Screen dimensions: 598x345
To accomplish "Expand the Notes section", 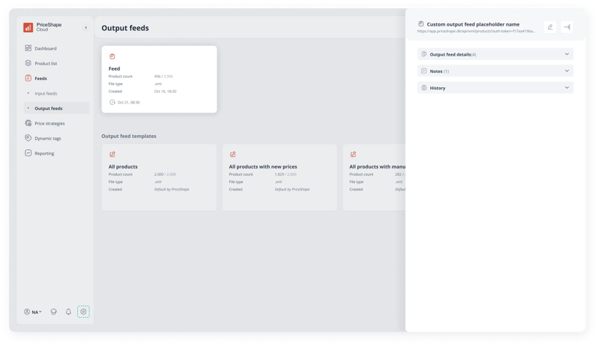I will (495, 71).
